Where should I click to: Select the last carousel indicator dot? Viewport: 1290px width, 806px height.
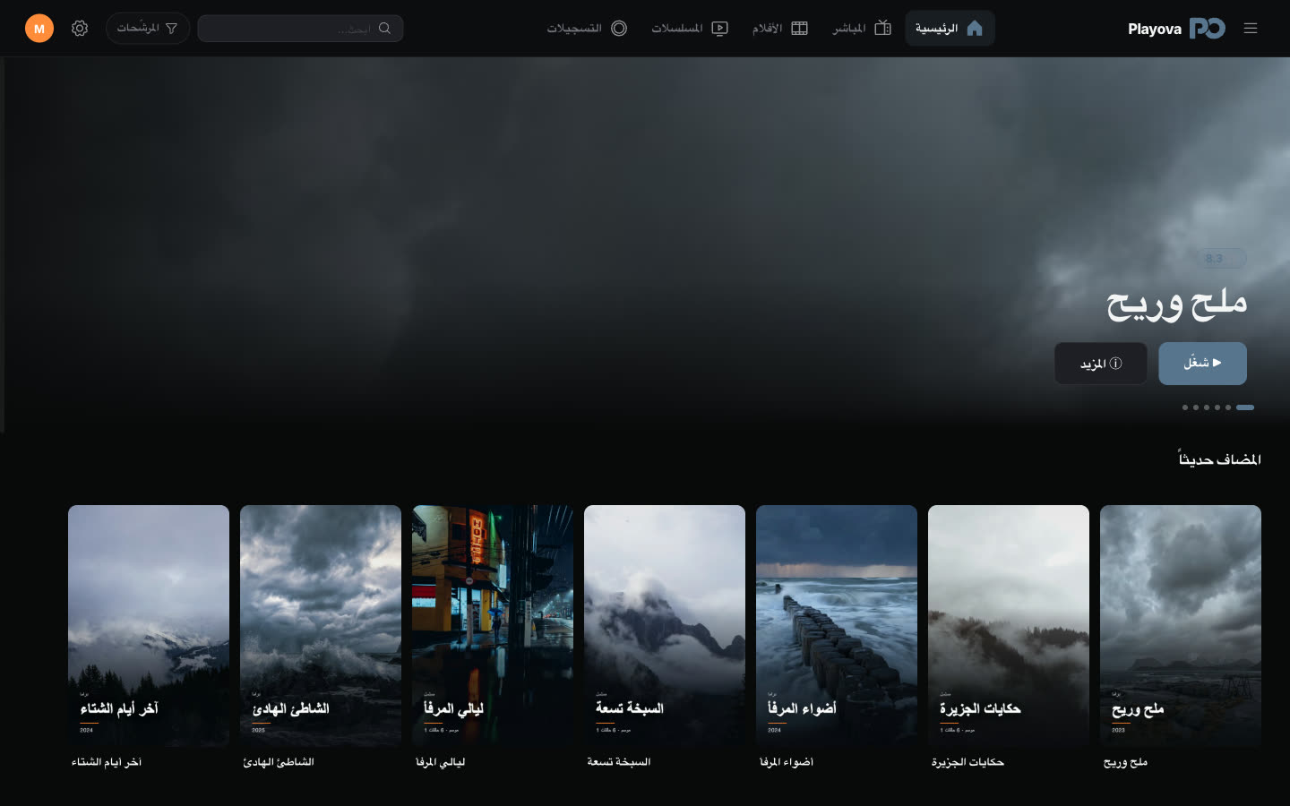(x=1185, y=407)
